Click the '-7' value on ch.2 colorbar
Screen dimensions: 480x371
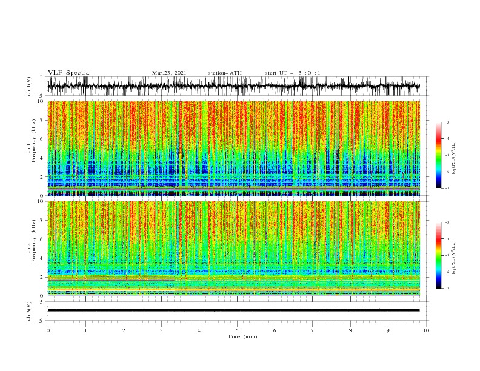click(x=447, y=289)
